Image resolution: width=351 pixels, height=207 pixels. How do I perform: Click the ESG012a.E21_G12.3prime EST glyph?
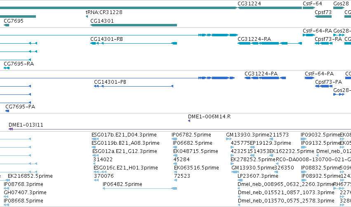(95, 155)
